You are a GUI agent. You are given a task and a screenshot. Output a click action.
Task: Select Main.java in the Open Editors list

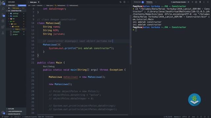click(16, 8)
